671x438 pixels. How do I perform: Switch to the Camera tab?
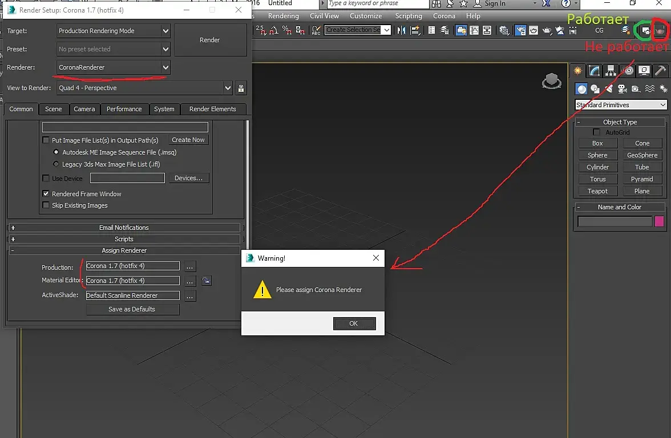pyautogui.click(x=84, y=109)
